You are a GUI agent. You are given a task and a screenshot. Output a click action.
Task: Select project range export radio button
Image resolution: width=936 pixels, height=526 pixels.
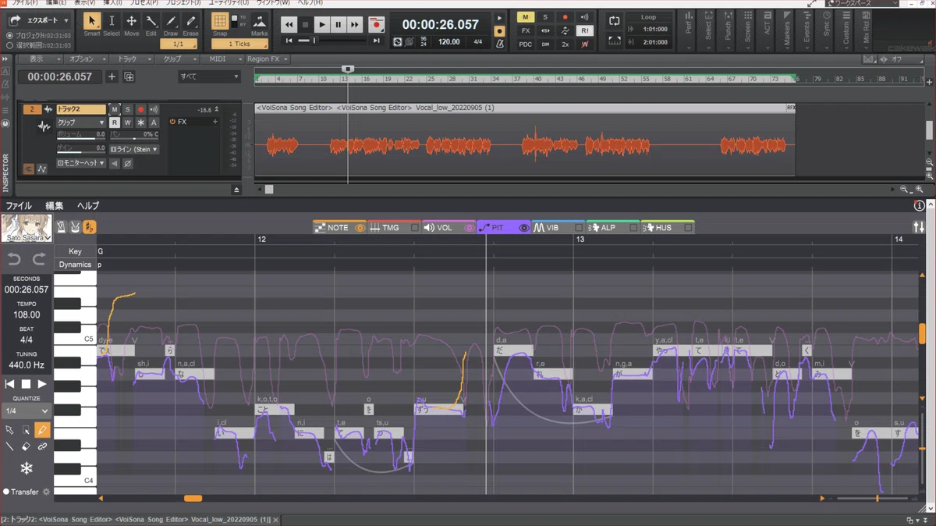9,36
